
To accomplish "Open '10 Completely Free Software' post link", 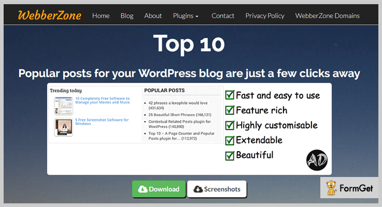I will pos(102,100).
